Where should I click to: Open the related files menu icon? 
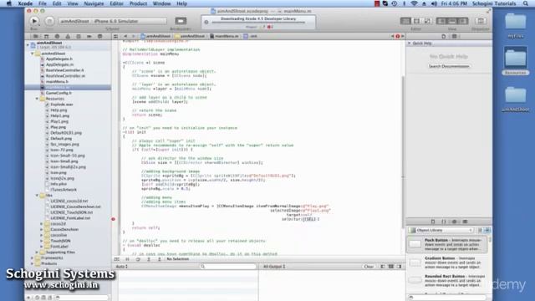pos(115,36)
